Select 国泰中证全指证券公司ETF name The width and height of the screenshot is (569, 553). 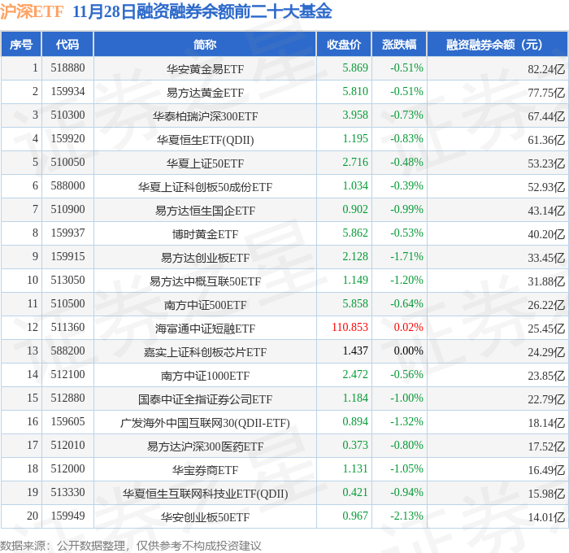[x=205, y=399]
